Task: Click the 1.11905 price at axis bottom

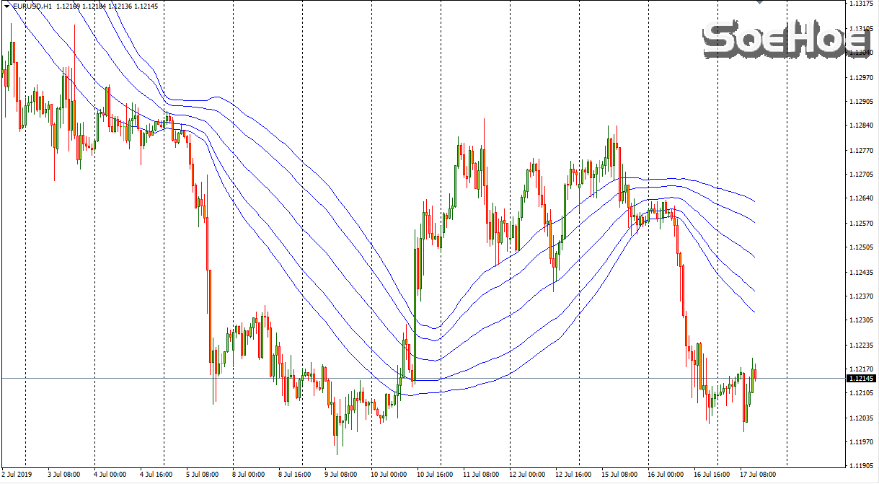Action: [861, 466]
